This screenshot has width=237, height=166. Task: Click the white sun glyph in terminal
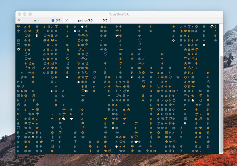[117, 36]
